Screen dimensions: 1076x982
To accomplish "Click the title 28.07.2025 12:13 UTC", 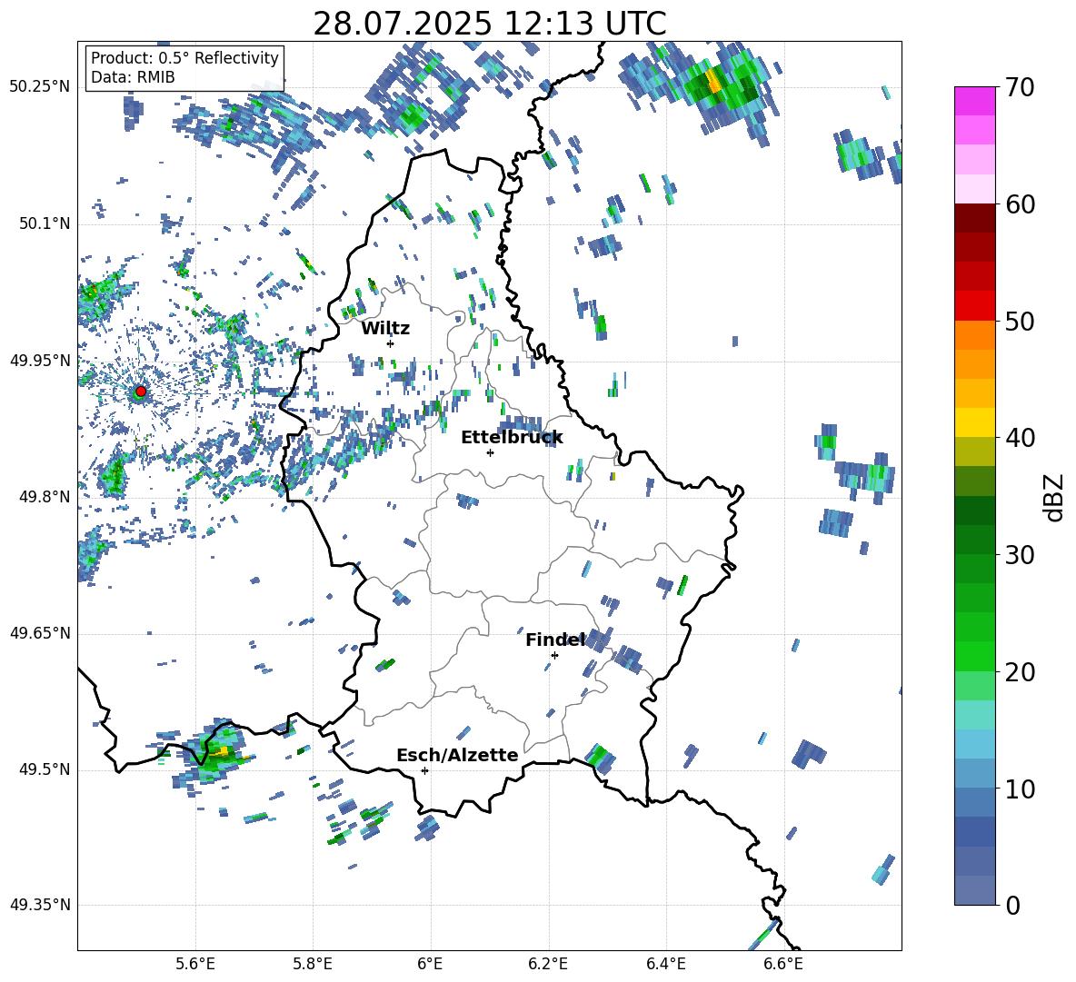I will point(490,24).
